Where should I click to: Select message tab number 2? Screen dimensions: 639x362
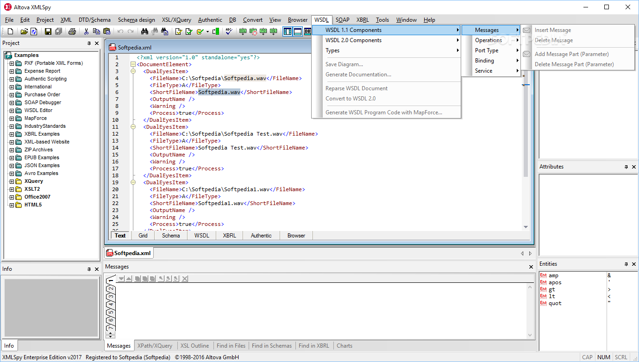111,288
